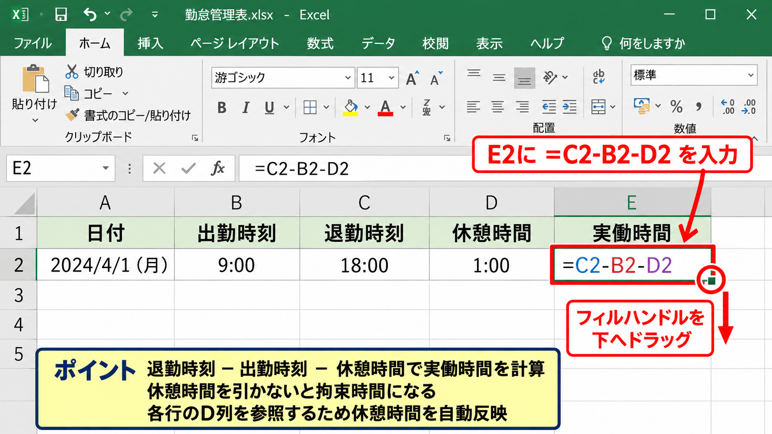772x434 pixels.
Task: Click the accounting number format icon
Action: tap(642, 107)
